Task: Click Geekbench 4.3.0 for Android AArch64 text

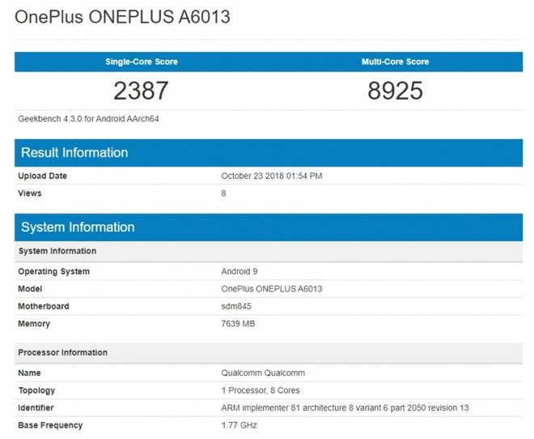Action: (x=88, y=119)
